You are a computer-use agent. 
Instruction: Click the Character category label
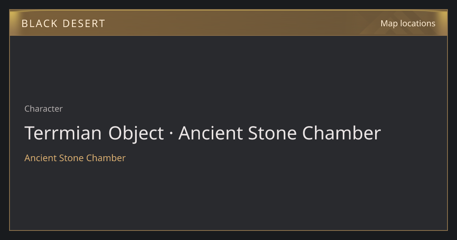tap(43, 109)
